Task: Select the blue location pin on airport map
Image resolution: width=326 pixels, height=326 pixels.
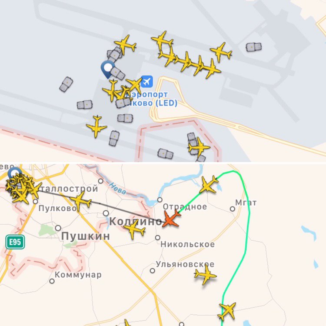Action: (x=108, y=70)
